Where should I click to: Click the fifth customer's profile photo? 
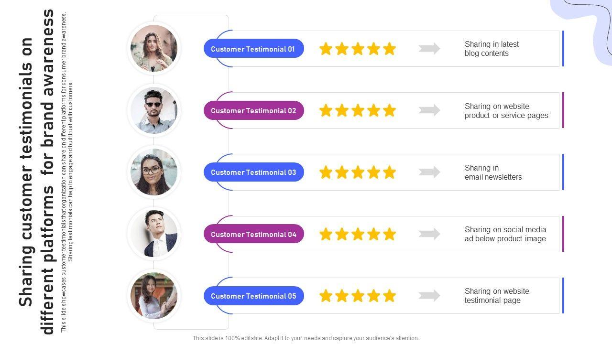(x=154, y=296)
